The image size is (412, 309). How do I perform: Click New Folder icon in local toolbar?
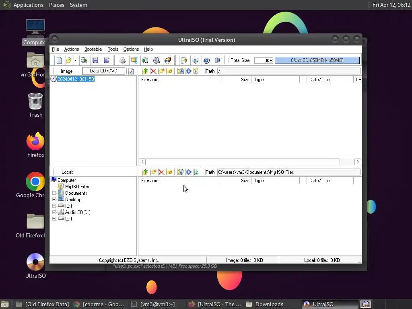coord(153,172)
